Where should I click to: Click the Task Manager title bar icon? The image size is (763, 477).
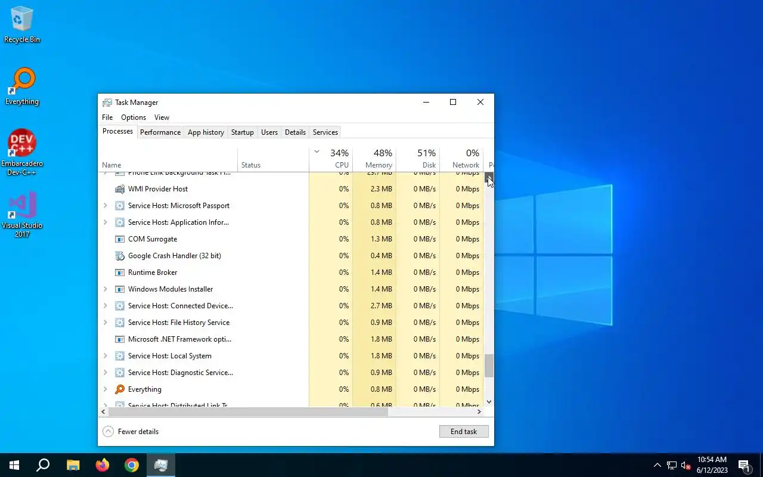coord(107,103)
